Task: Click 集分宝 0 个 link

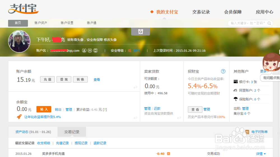Action: 247,113
